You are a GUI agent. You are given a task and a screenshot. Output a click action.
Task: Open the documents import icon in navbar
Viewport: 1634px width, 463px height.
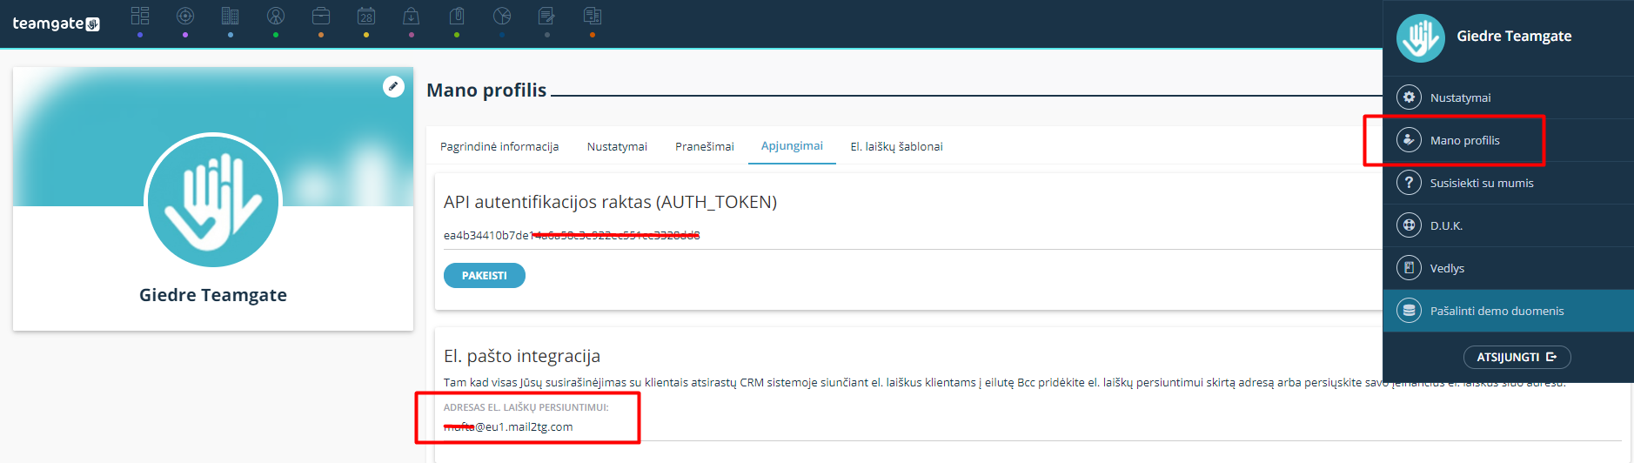tap(593, 16)
